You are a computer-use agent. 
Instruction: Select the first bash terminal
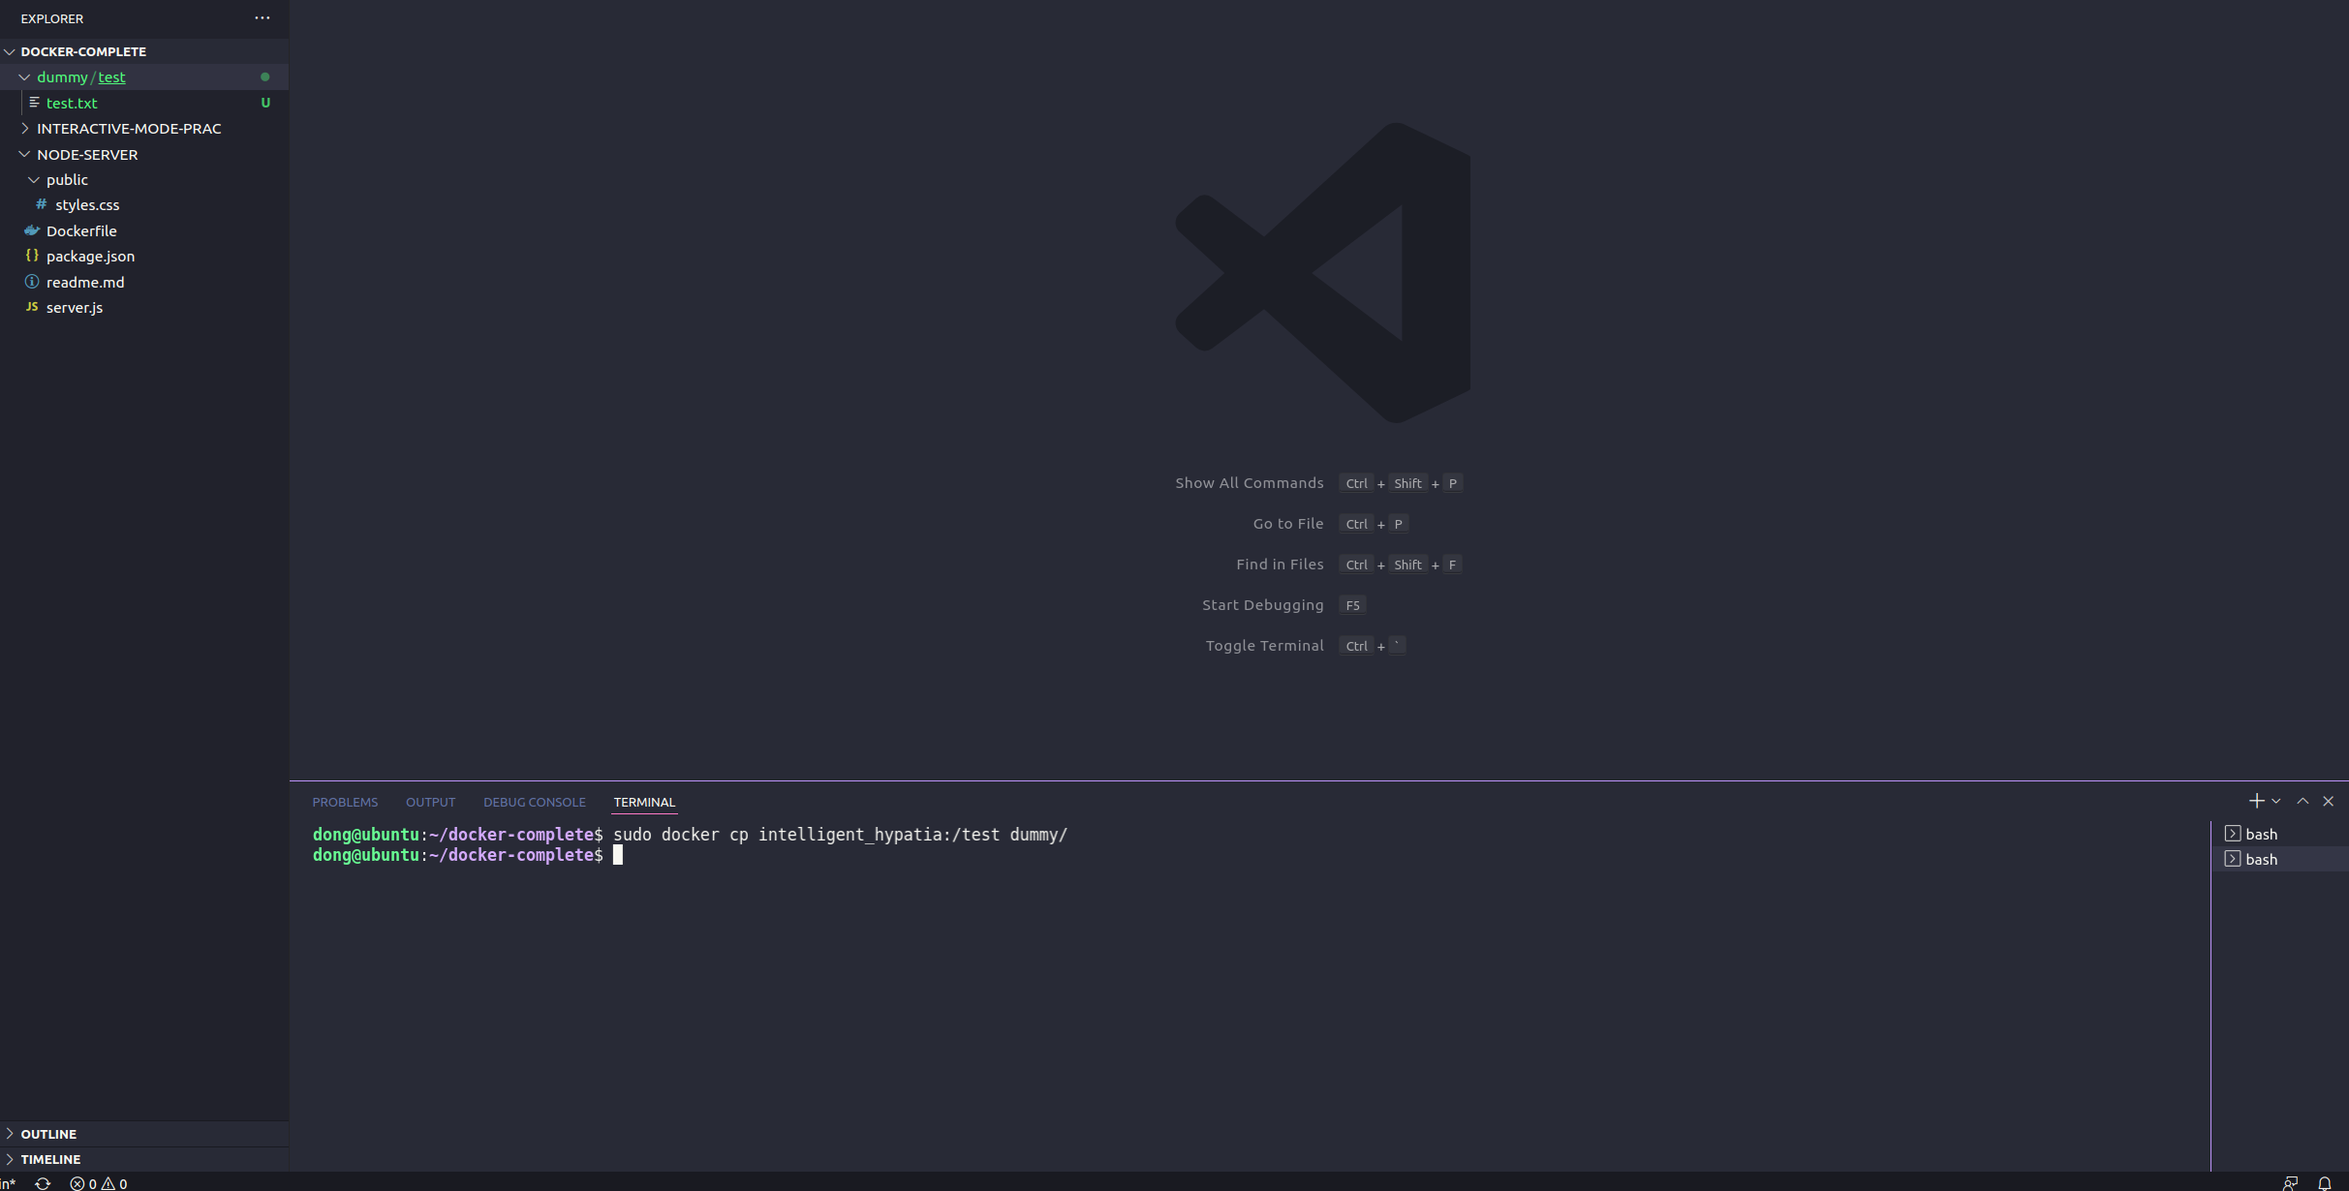click(x=2280, y=834)
